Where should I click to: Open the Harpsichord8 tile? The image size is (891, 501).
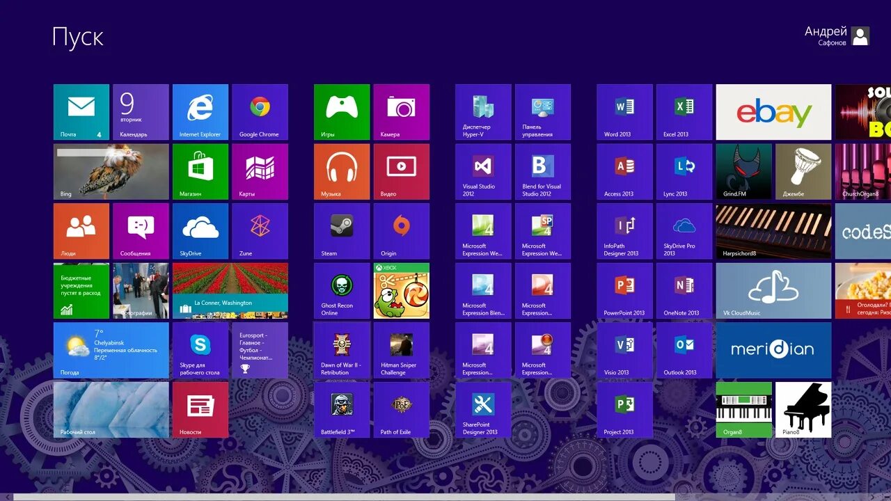click(x=773, y=231)
